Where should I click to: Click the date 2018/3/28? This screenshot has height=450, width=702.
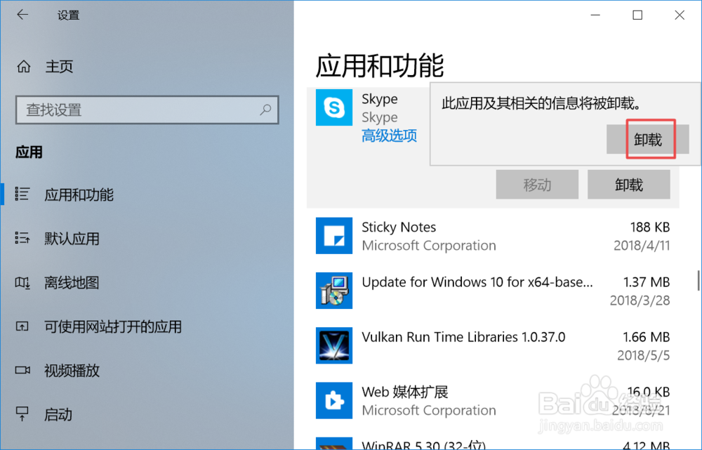click(x=640, y=300)
